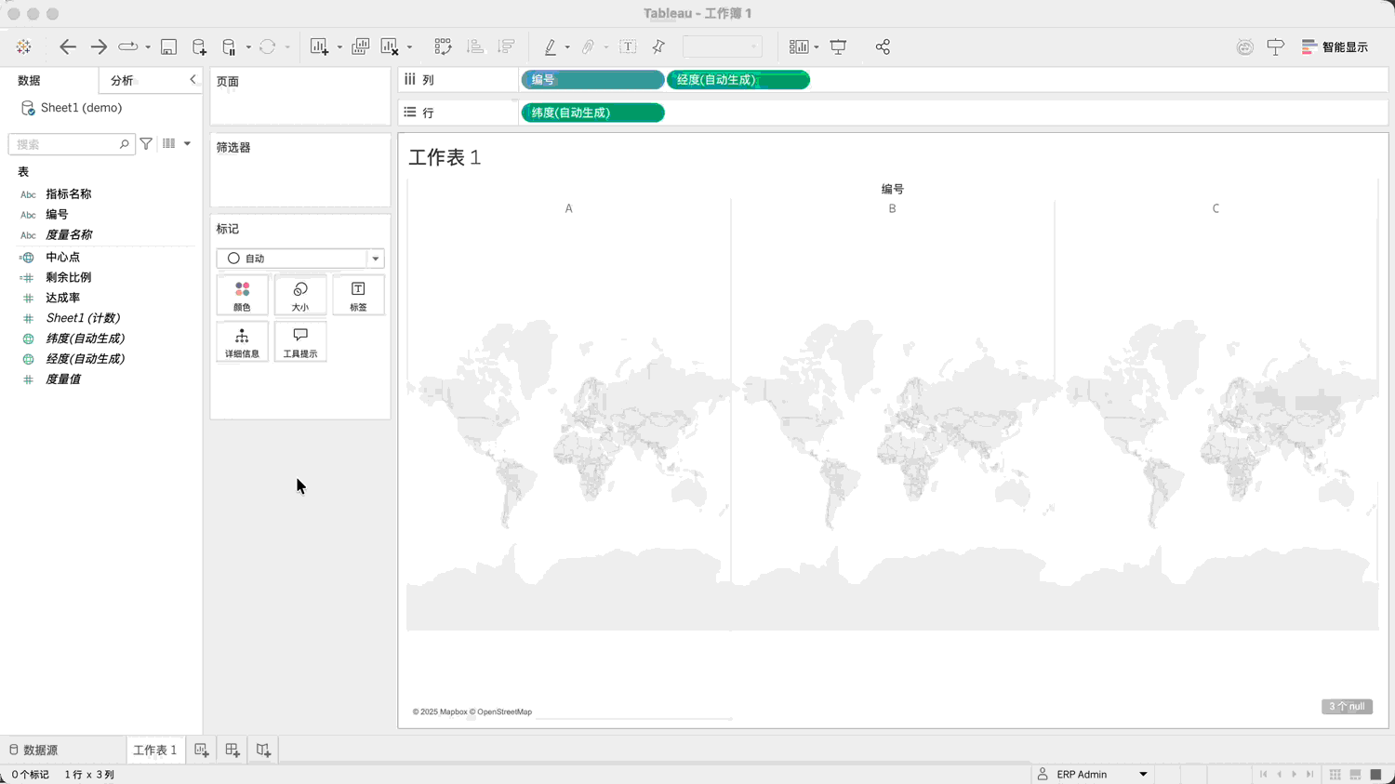Click the 3 个 null indicator button
This screenshot has height=784, width=1395.
click(1347, 707)
